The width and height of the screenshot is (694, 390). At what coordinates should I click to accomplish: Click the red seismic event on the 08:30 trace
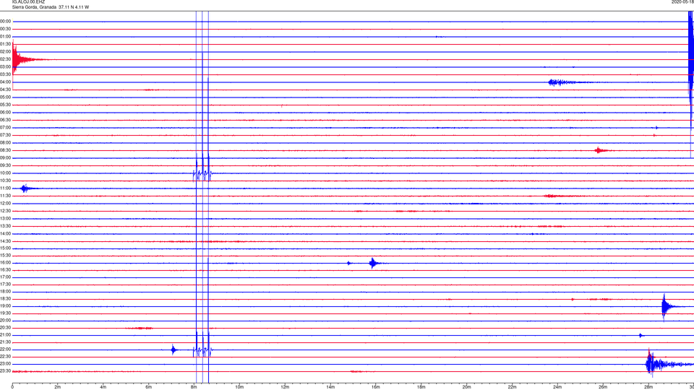(x=601, y=150)
